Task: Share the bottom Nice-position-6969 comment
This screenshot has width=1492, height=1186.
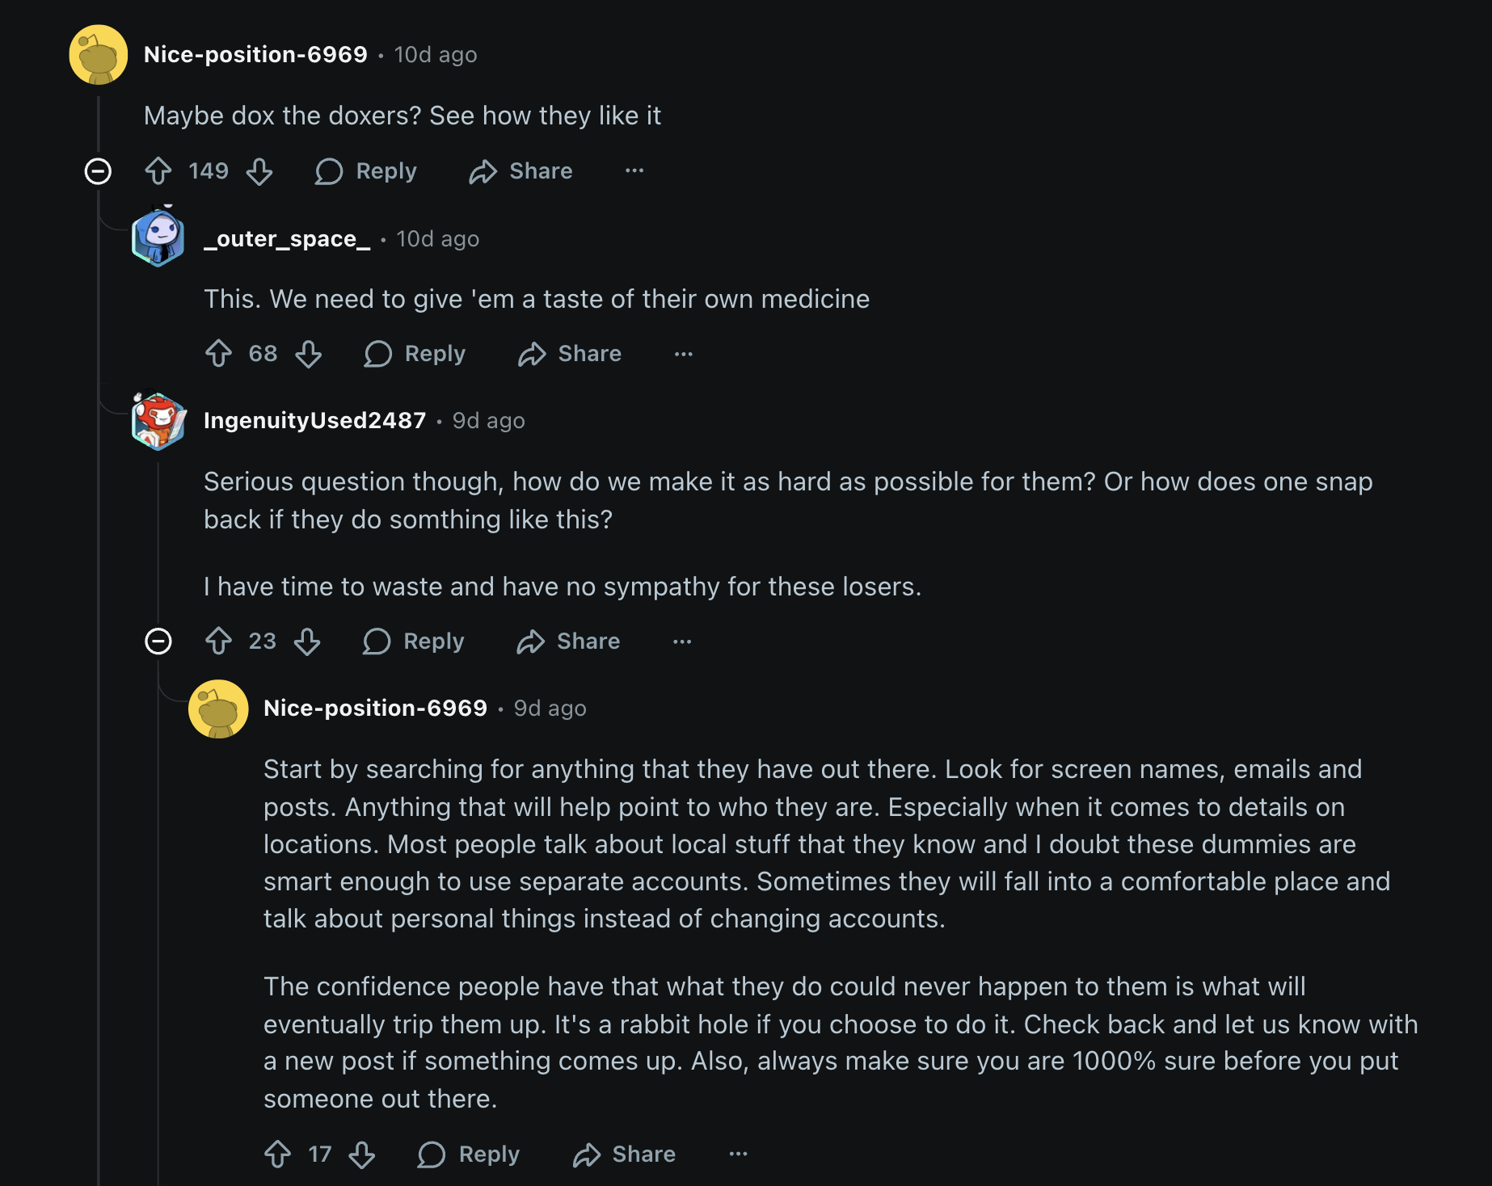Action: click(624, 1154)
